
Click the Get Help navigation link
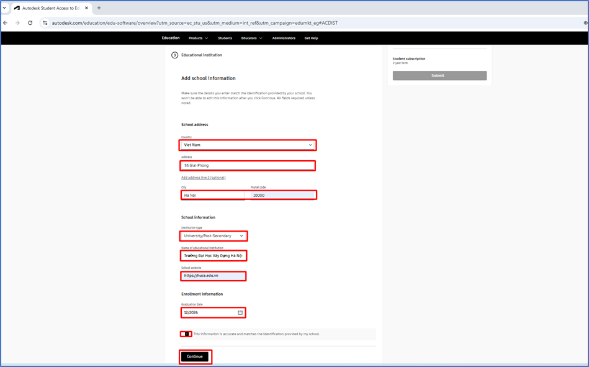311,38
